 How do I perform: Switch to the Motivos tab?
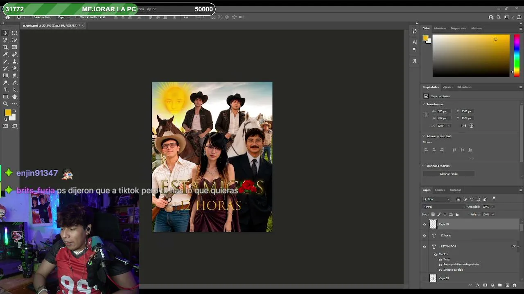tap(477, 29)
